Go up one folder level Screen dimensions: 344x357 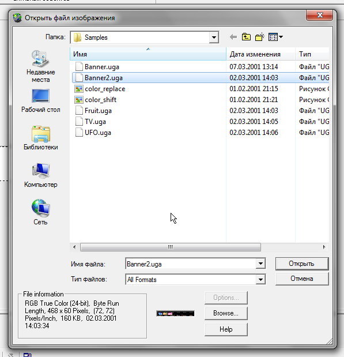(x=246, y=37)
